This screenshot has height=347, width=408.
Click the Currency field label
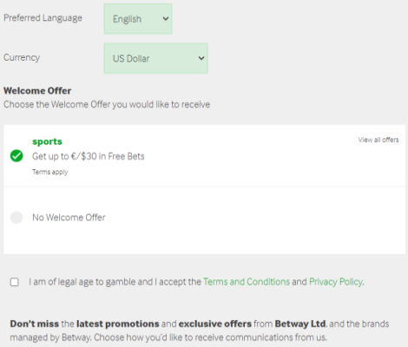coord(22,57)
